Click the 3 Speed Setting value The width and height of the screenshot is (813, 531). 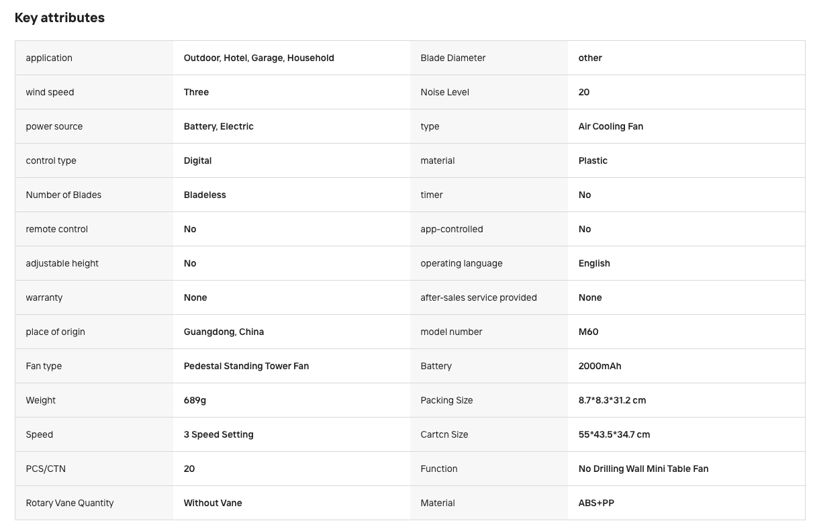click(219, 434)
